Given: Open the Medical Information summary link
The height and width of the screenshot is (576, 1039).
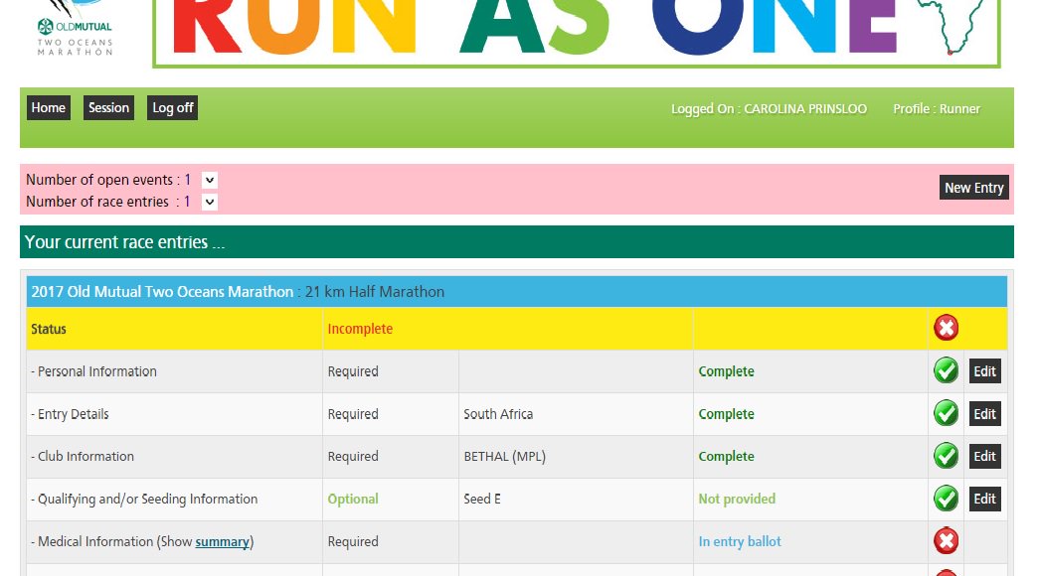Looking at the screenshot, I should (x=222, y=541).
